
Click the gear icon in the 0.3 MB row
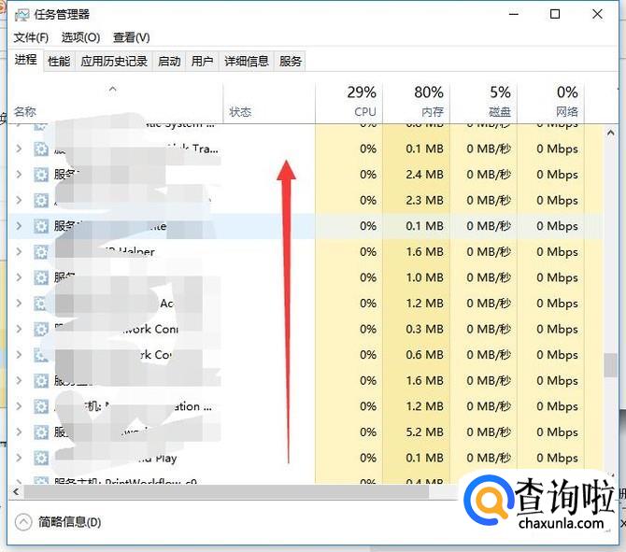[41, 330]
